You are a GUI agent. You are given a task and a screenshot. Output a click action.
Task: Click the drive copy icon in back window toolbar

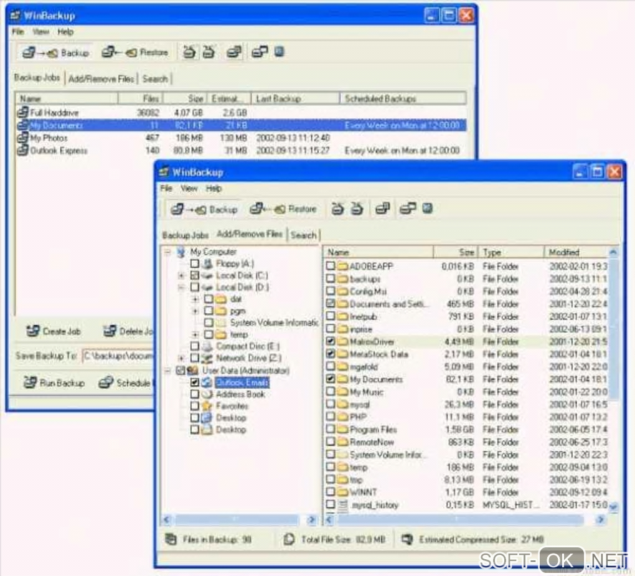[234, 52]
